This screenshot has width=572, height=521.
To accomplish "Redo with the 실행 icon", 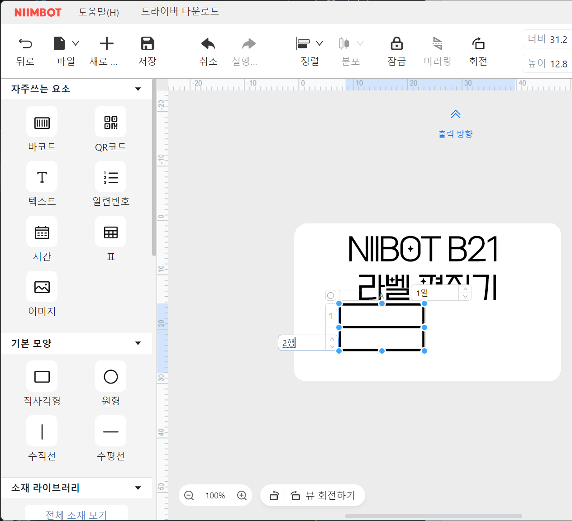I will [249, 44].
